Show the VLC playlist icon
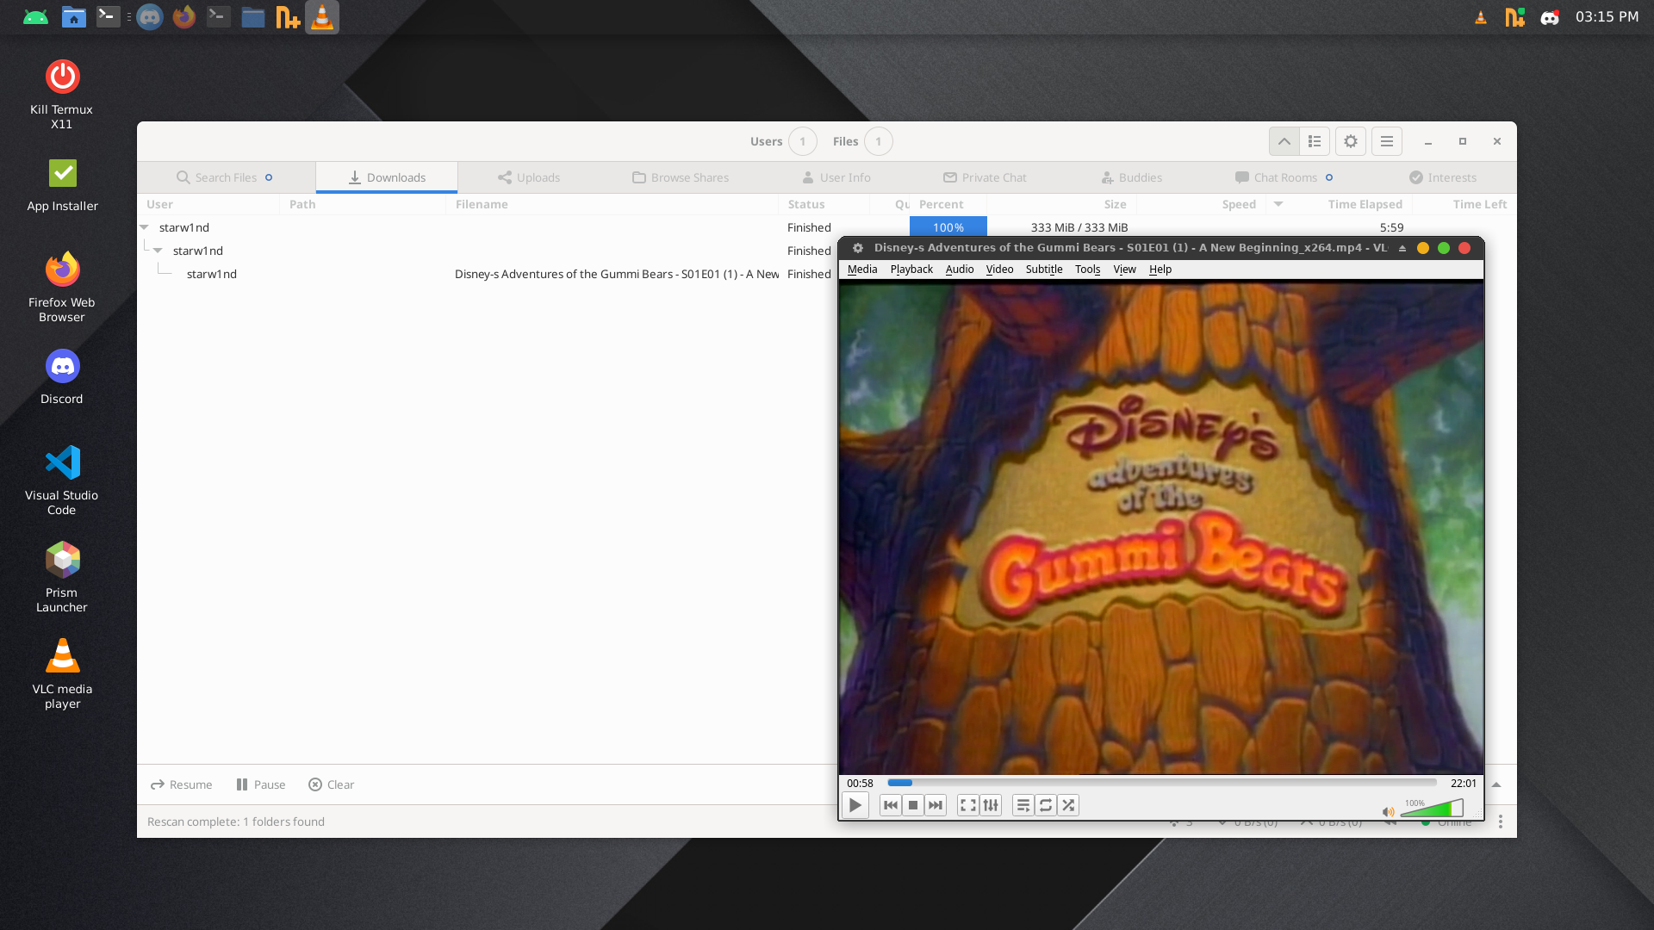This screenshot has width=1654, height=930. (x=1023, y=805)
